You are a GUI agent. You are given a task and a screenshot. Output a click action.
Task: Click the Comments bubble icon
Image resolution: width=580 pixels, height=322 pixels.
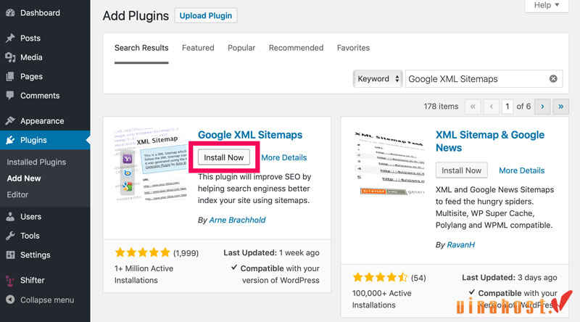pos(10,96)
